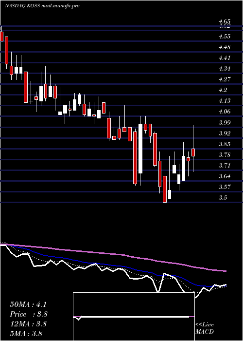Click the 4.27 price axis label
Viewport: 243px width, 341px height.
pos(225,79)
